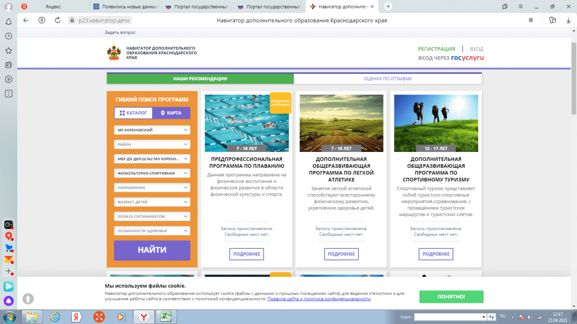The image size is (577, 324).
Task: Switch search to Каталог view
Action: tap(133, 113)
